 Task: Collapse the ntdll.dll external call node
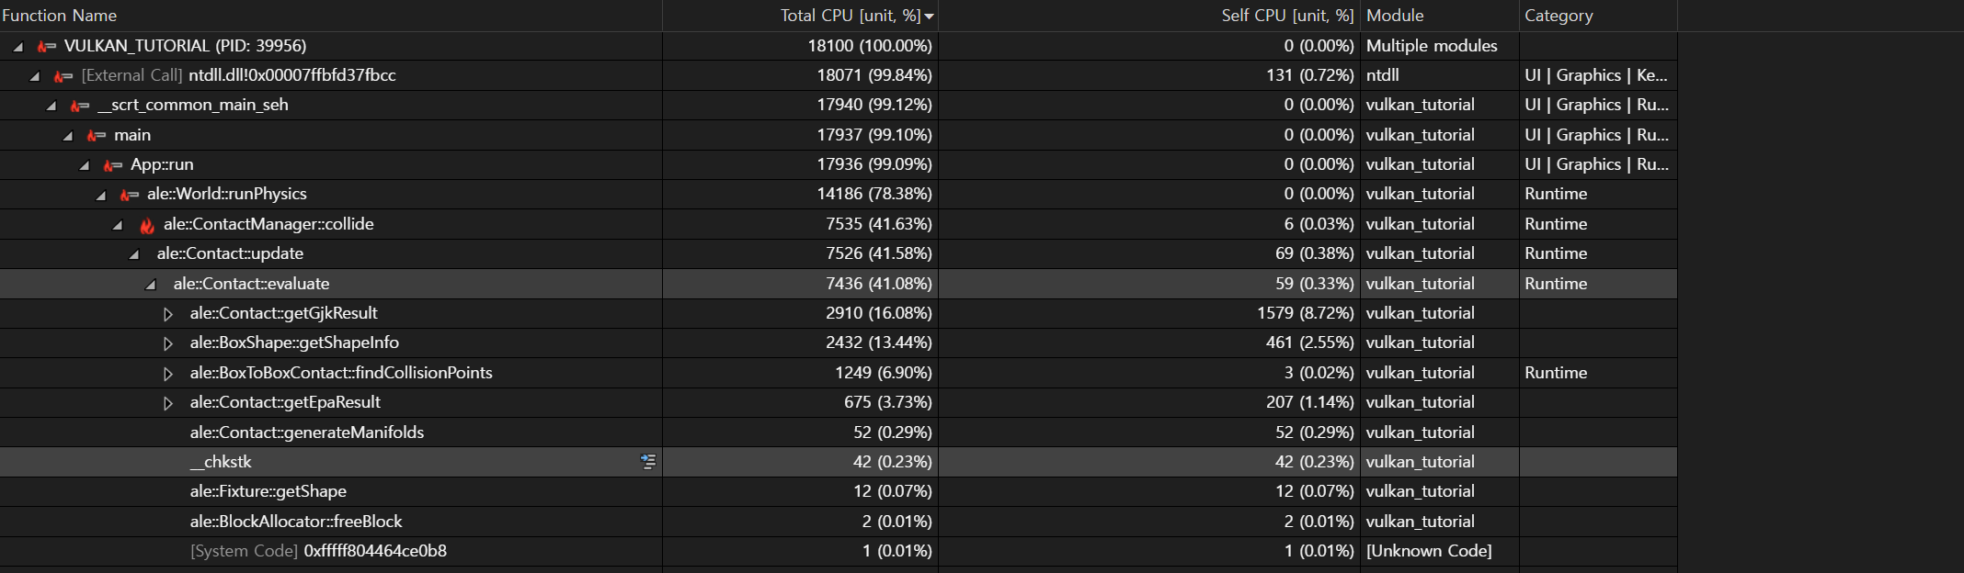coord(35,76)
